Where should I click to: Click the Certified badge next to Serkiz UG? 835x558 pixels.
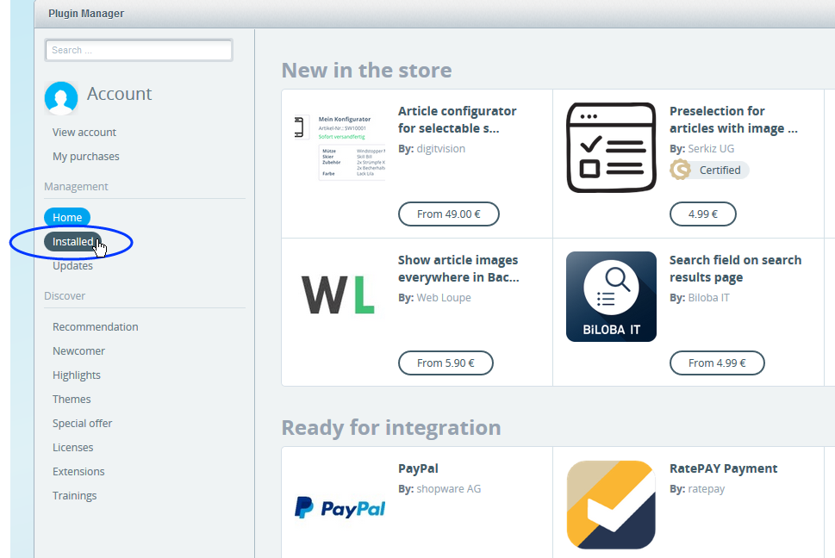click(708, 170)
